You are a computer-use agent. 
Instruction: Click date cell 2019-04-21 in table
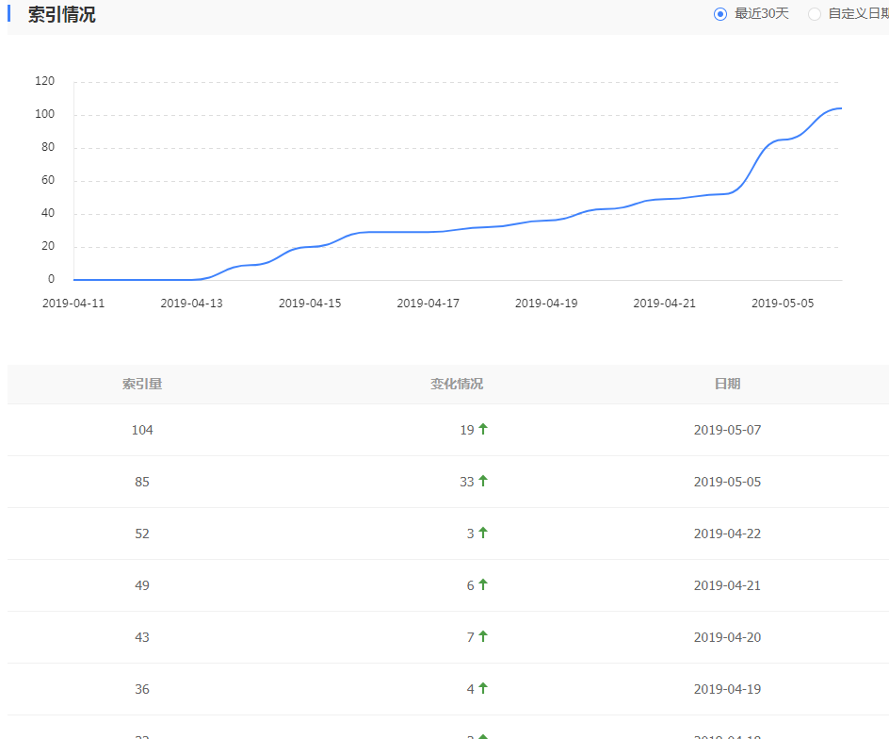pos(727,585)
